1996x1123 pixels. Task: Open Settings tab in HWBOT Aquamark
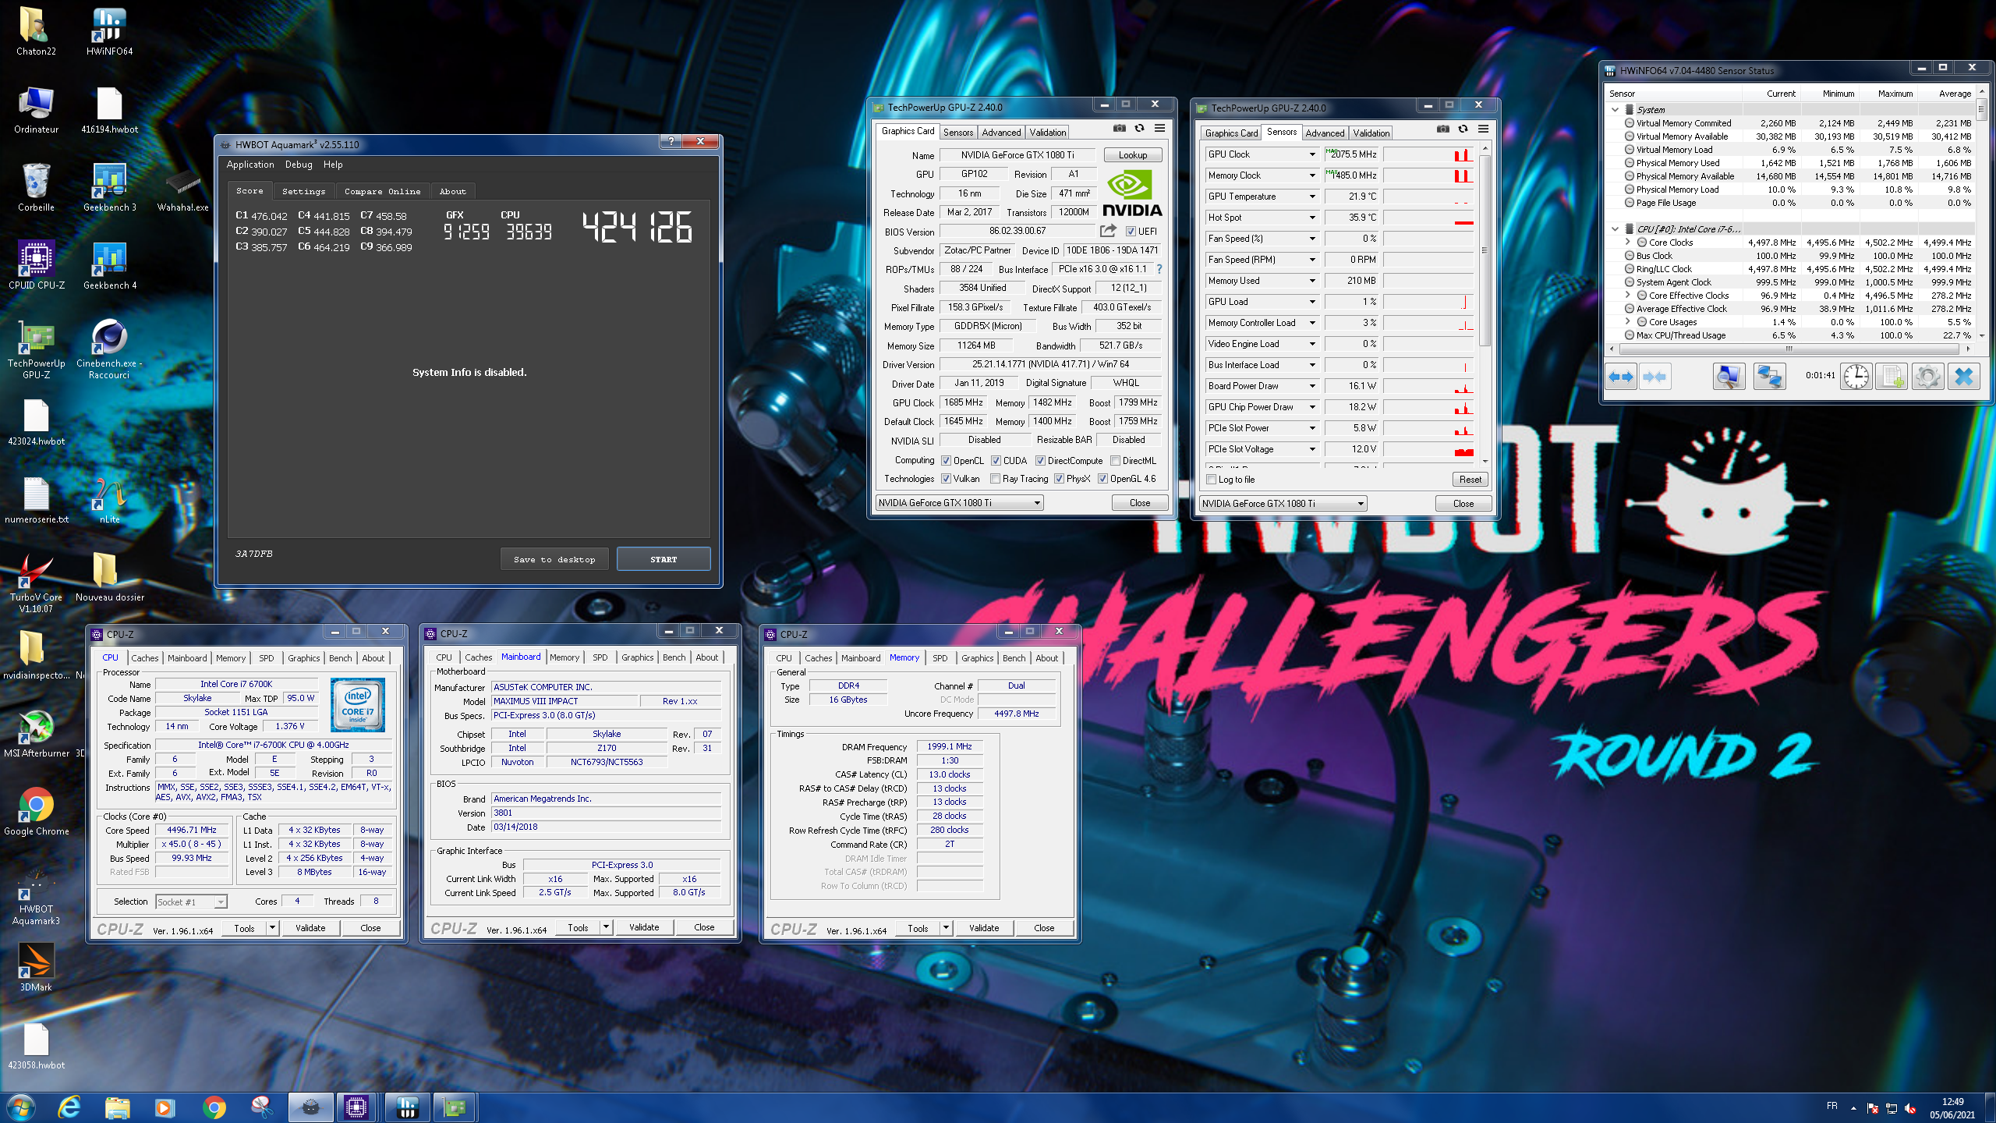click(x=303, y=191)
